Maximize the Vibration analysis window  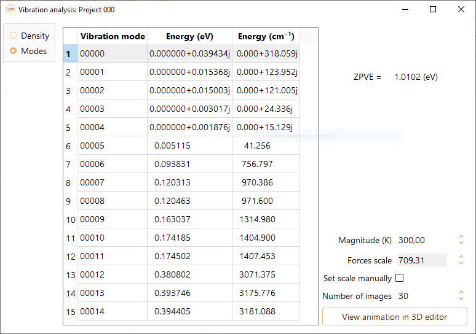(x=433, y=9)
